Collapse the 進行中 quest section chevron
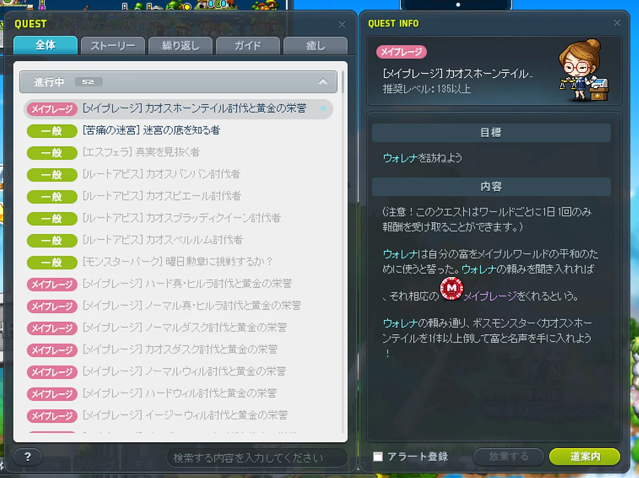Image resolution: width=639 pixels, height=478 pixels. click(323, 82)
